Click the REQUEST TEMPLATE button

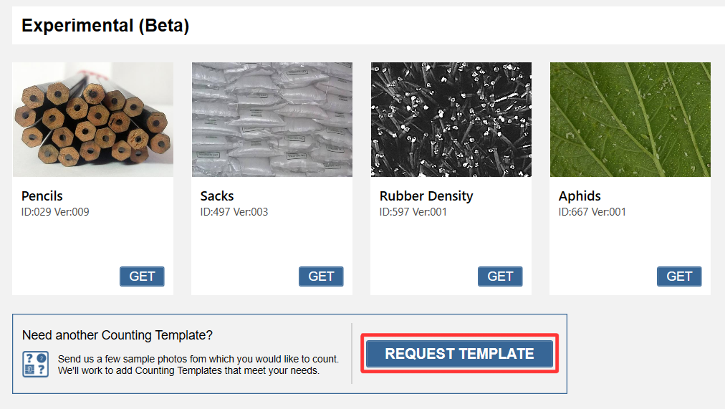[459, 354]
